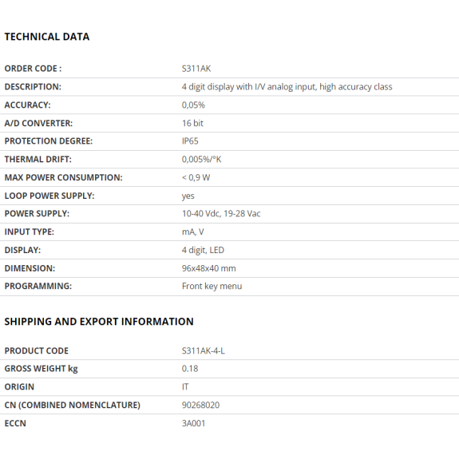The height and width of the screenshot is (459, 459).
Task: Select the CN code 90268020
Action: coord(200,406)
